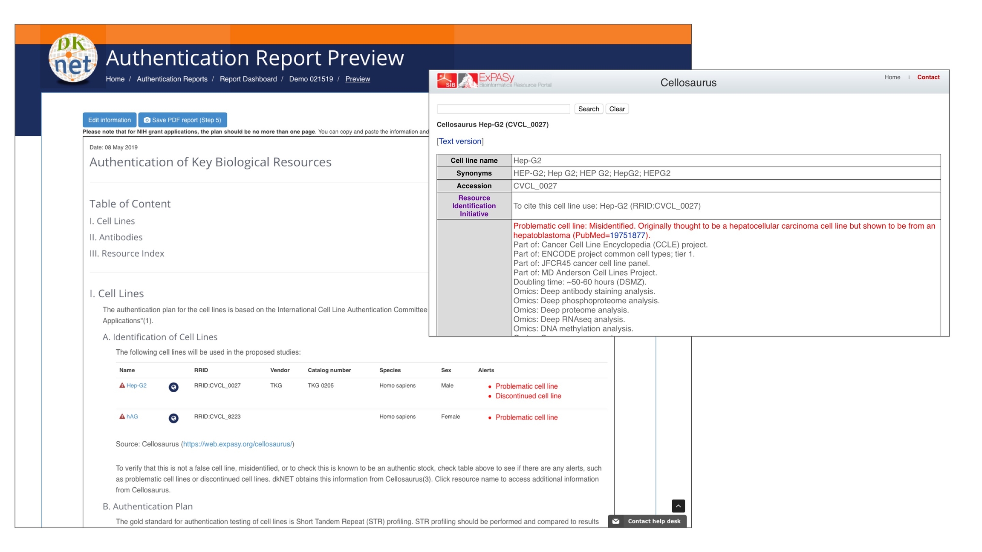Click Contact in Cellosaurus header

pyautogui.click(x=928, y=77)
